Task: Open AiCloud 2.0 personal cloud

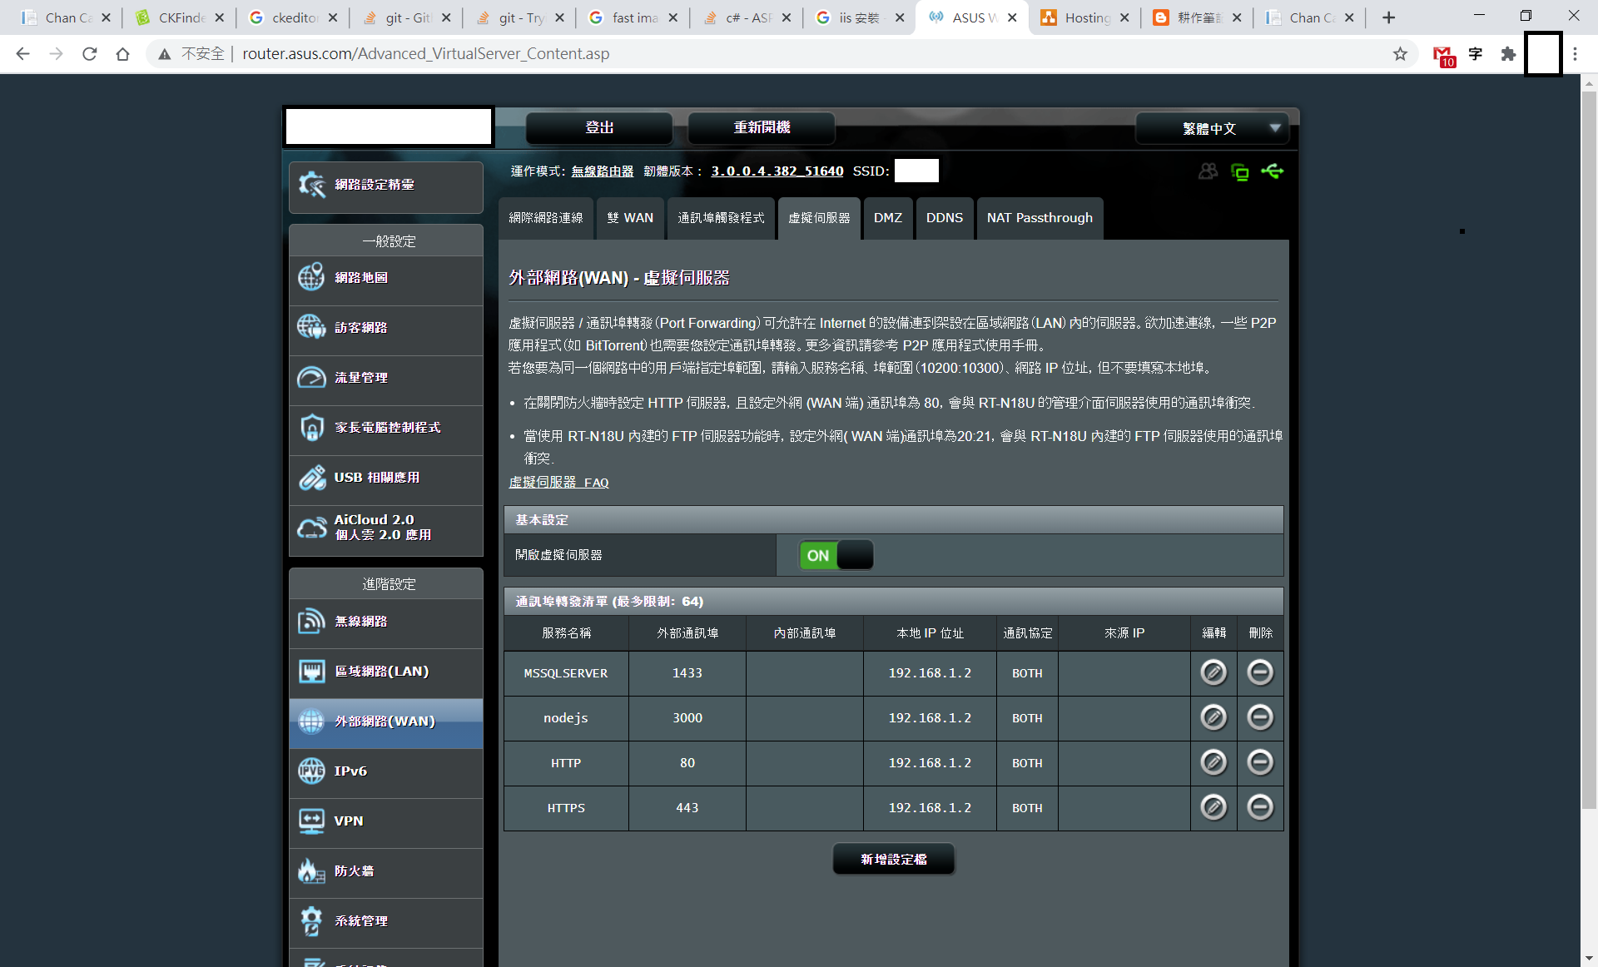Action: [385, 529]
